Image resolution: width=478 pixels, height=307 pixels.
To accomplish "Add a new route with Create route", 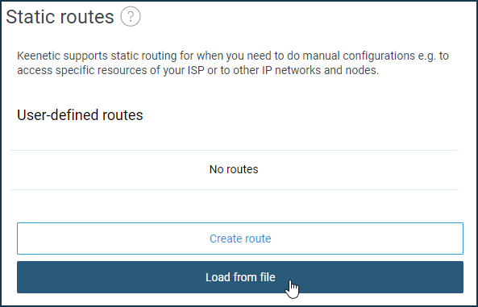I will point(240,239).
